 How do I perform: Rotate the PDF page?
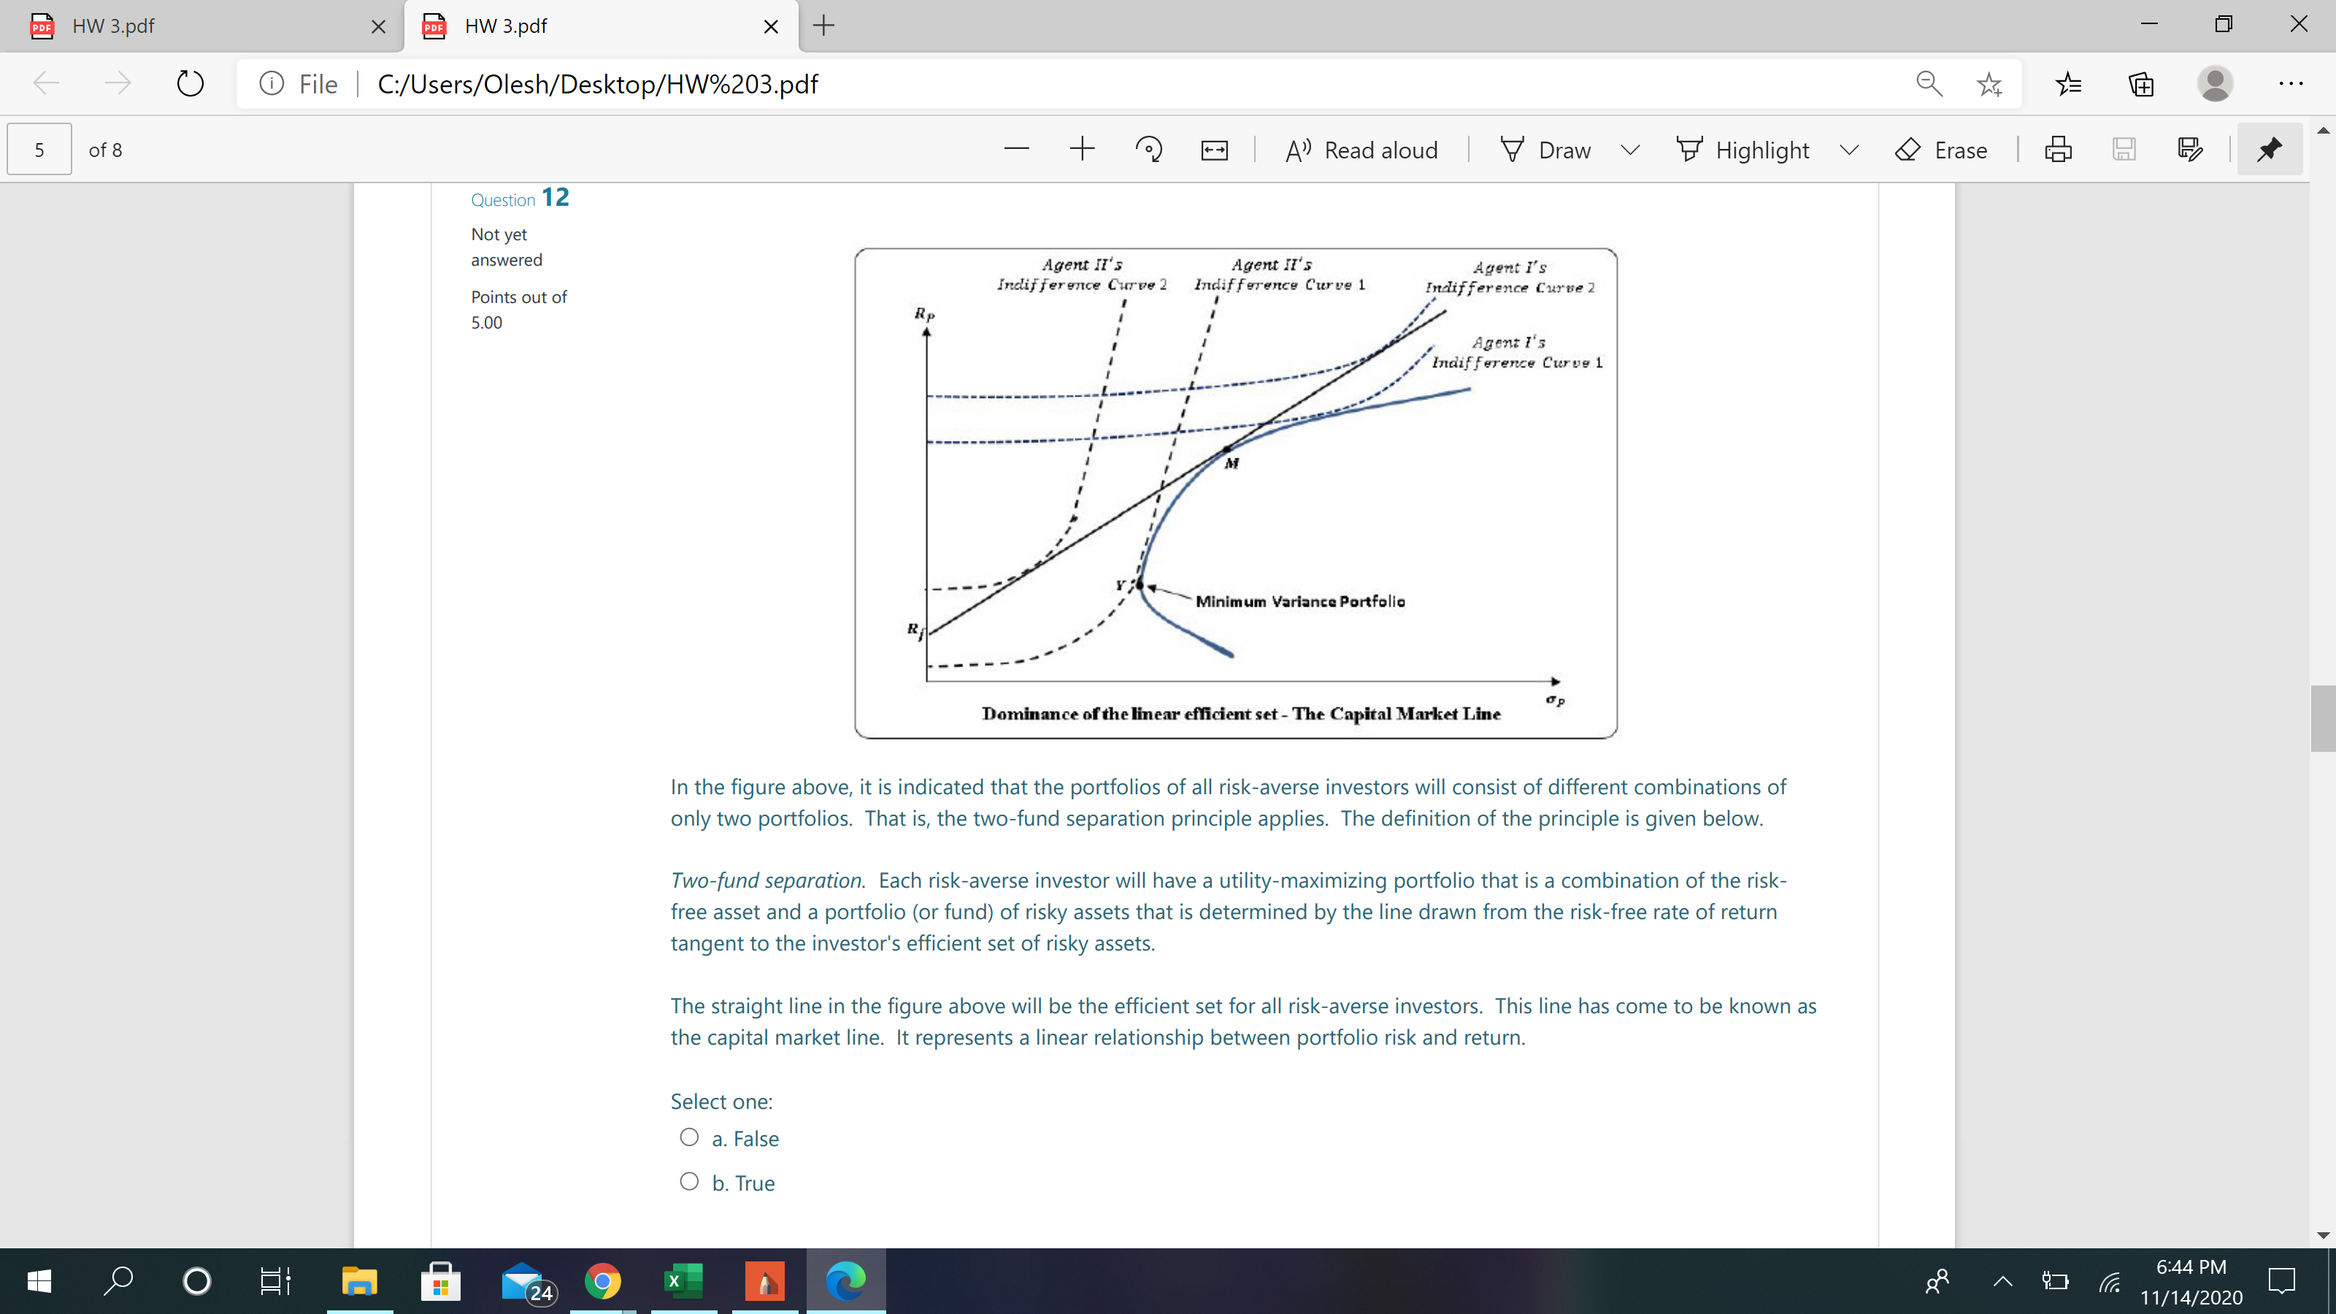(x=1148, y=149)
